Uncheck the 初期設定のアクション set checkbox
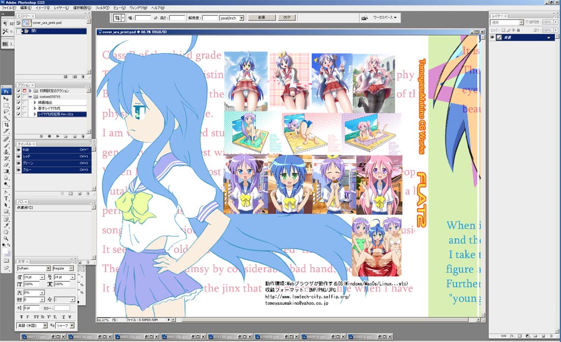 (19, 91)
